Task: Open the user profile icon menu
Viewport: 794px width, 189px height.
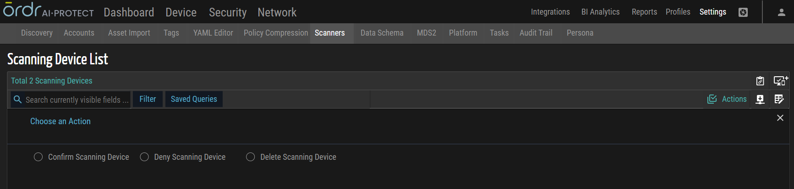Action: click(x=782, y=12)
